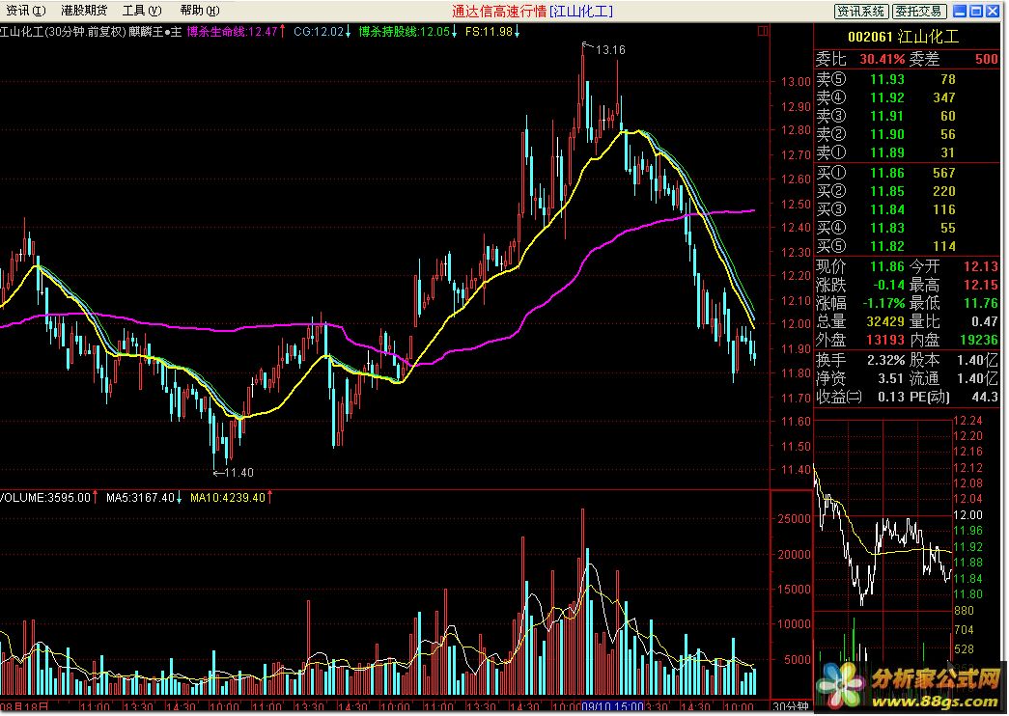Click the yellow FS:11.98 indicator label
Viewport: 1009px width, 716px height.
point(492,32)
